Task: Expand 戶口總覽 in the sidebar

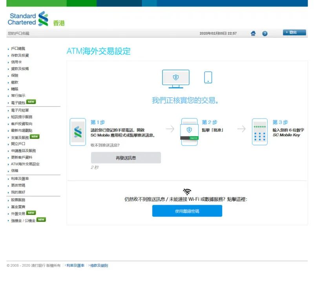Action: tap(18, 49)
